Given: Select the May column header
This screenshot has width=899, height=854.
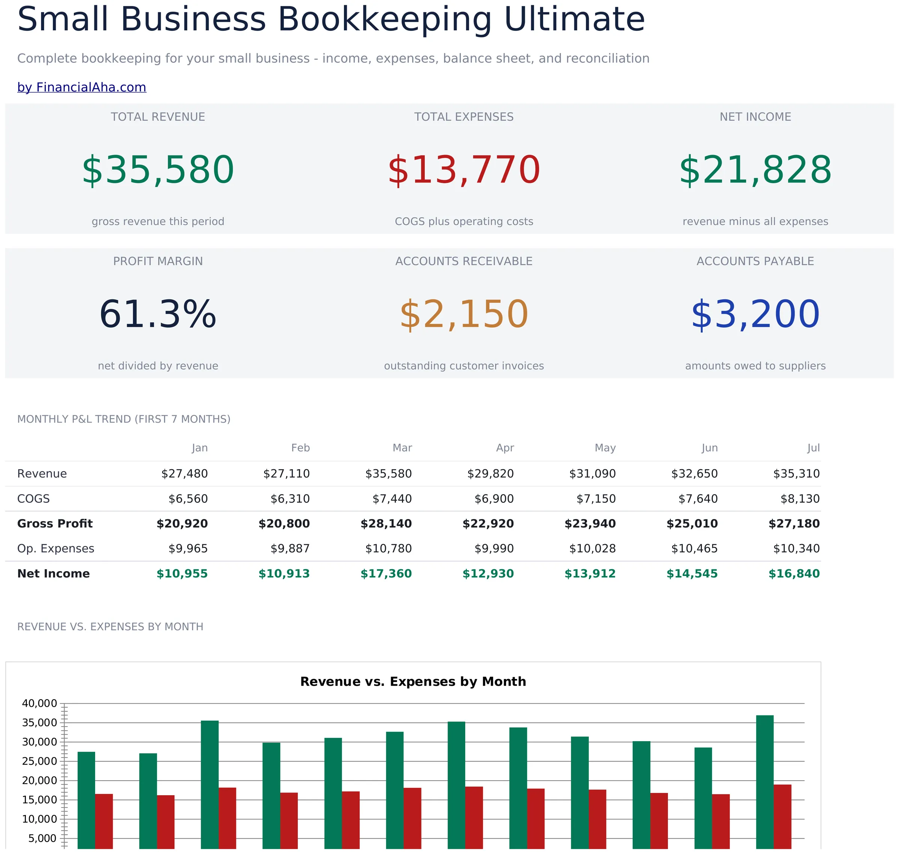Looking at the screenshot, I should click(x=605, y=448).
